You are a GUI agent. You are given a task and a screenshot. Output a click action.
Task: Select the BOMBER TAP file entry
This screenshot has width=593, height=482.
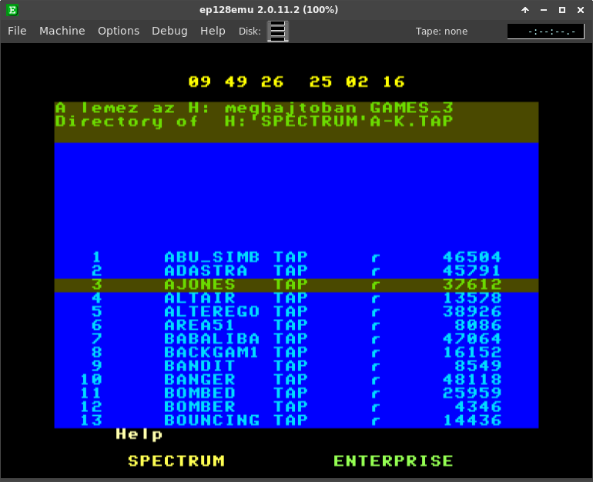point(296,407)
